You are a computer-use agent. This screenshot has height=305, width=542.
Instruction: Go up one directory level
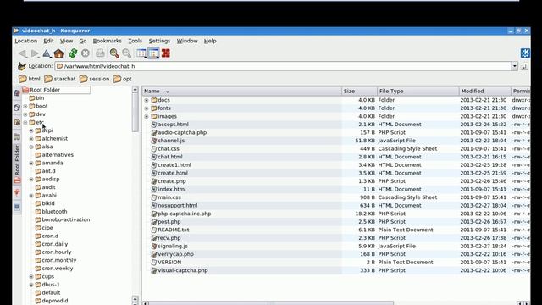point(47,53)
